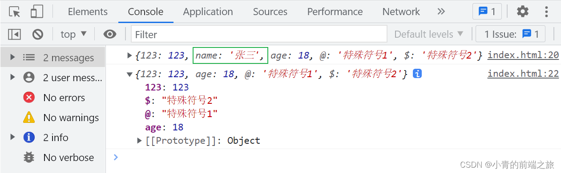Open DevTools settings gear
The width and height of the screenshot is (561, 173).
[522, 12]
